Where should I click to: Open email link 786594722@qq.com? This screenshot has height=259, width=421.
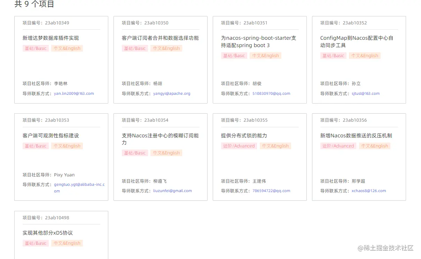tap(271, 191)
